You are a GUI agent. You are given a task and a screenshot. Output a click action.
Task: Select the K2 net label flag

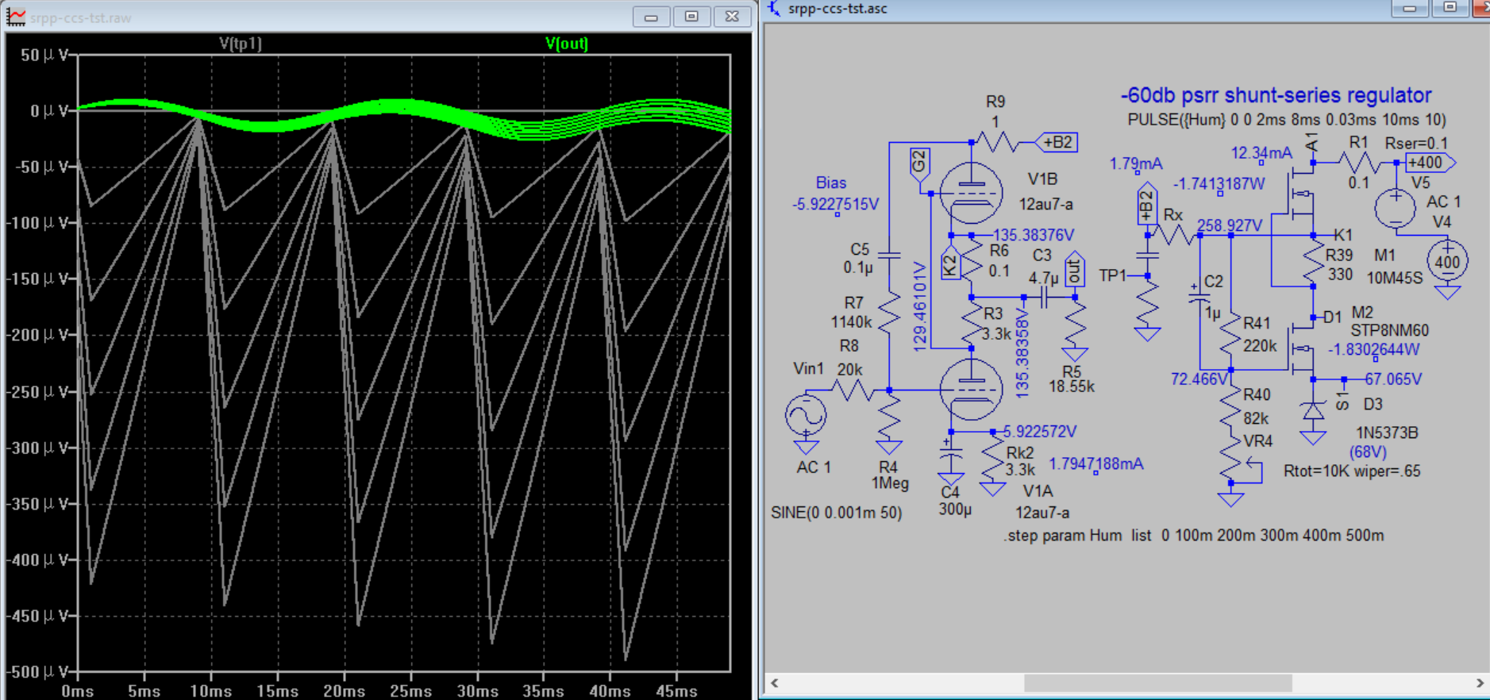coord(950,263)
